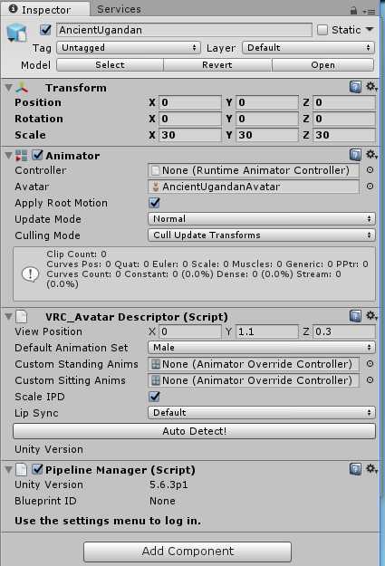
Task: Click the Controller object picker circle
Action: [x=370, y=170]
